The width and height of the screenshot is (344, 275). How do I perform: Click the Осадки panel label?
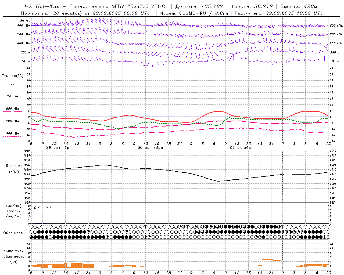[14, 211]
